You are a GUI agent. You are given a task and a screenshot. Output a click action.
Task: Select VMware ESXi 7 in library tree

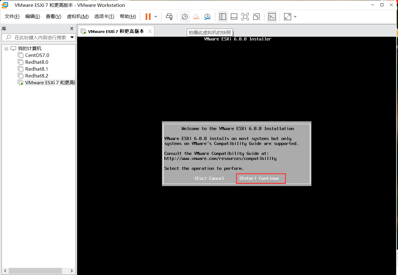tap(50, 83)
